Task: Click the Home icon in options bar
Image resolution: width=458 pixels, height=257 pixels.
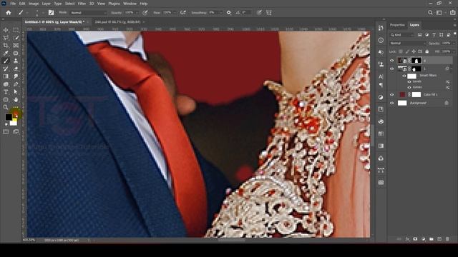Action: [9, 13]
